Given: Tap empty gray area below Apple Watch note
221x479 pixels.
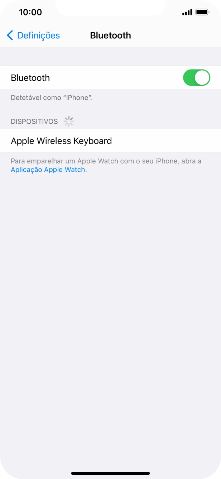Looking at the screenshot, I should tap(110, 316).
